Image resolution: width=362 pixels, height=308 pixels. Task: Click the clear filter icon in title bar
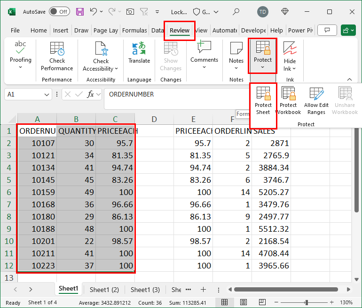click(x=144, y=12)
